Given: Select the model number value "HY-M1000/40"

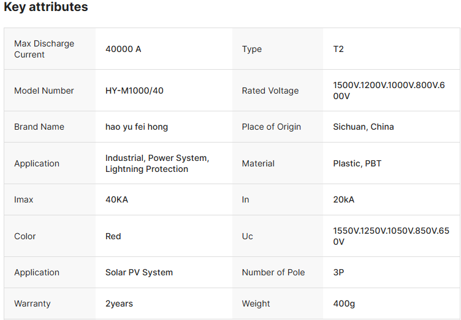Looking at the screenshot, I should (x=134, y=91).
